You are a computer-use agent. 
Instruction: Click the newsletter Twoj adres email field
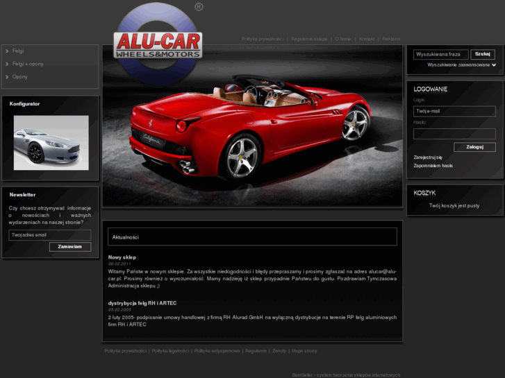click(50, 235)
